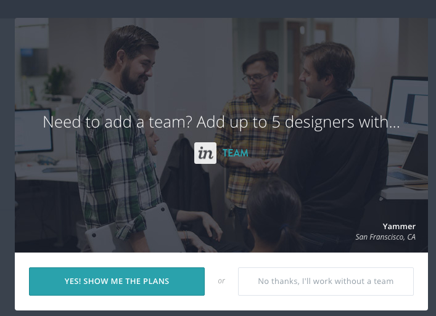
Task: Click the dark backdrop left of the modal
Action: 7,166
